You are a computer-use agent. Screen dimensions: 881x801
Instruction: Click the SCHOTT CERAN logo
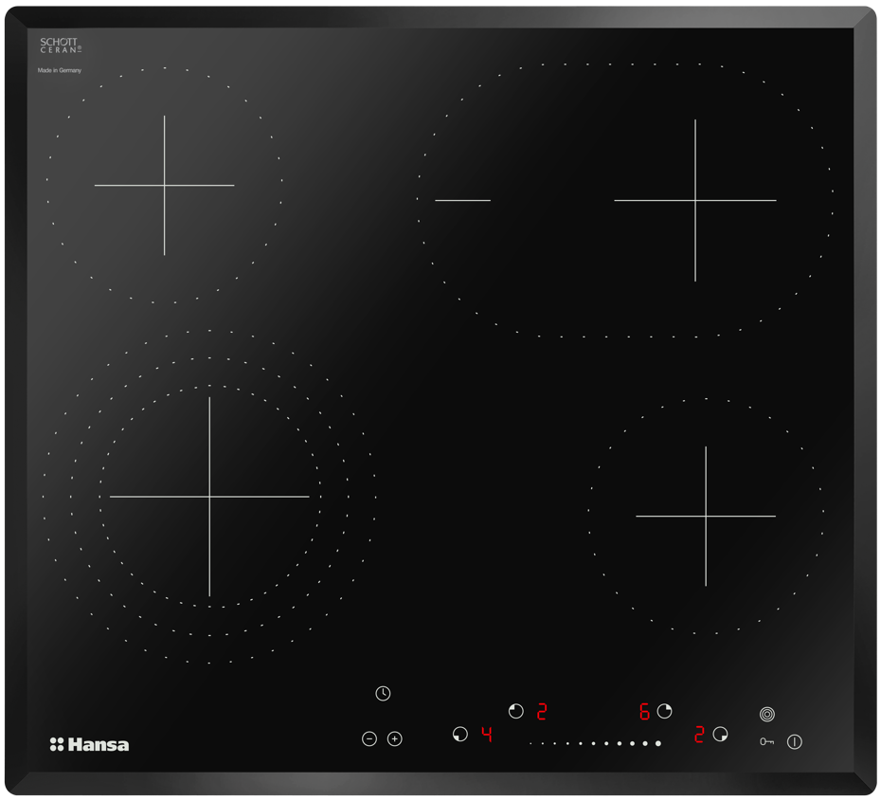pos(61,45)
